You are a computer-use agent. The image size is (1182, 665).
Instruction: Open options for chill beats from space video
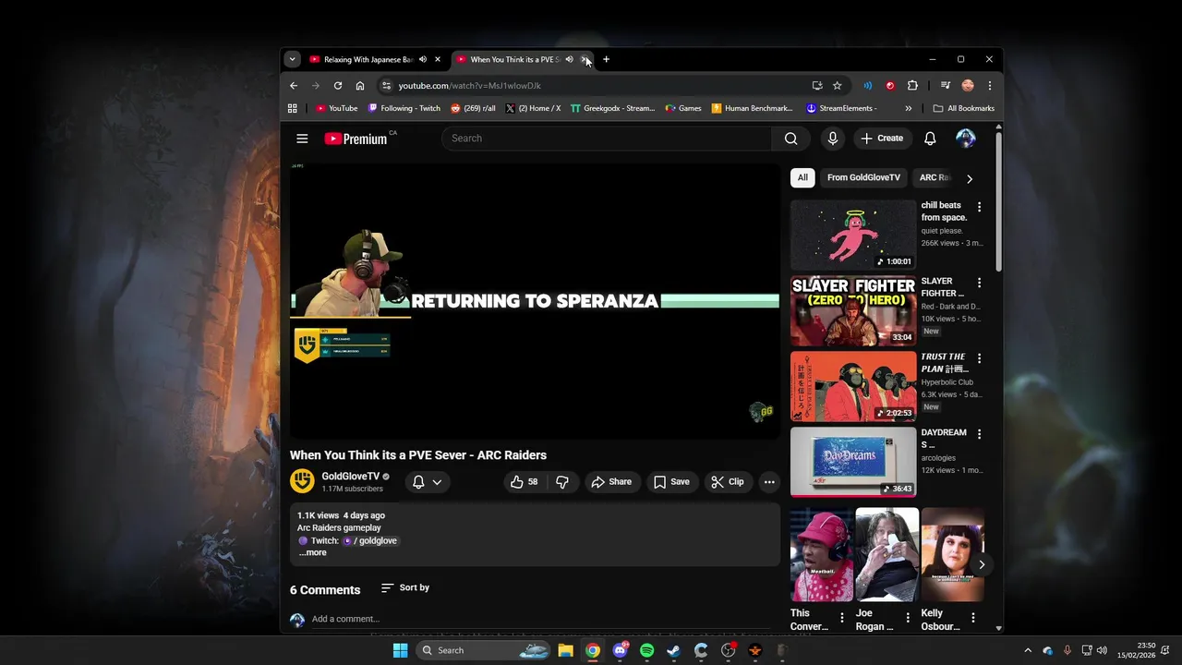click(979, 207)
